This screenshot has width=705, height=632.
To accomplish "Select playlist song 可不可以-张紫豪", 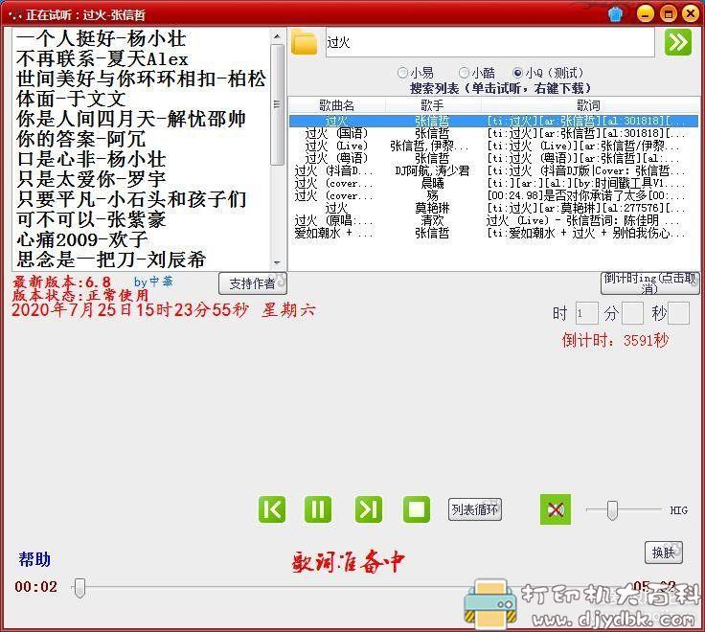I will [91, 220].
